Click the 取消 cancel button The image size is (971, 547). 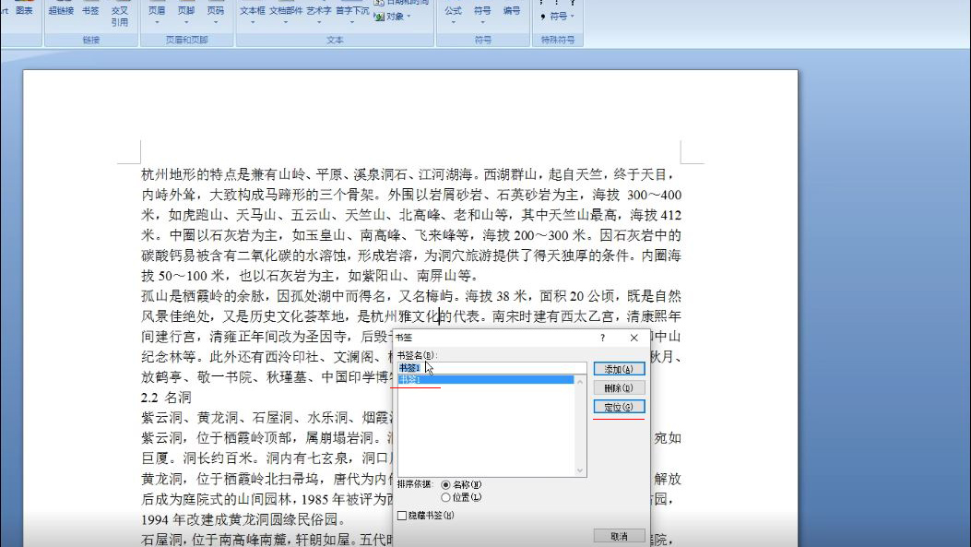(619, 537)
